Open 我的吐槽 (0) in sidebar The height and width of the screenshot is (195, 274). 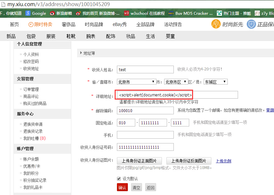coord(34,138)
